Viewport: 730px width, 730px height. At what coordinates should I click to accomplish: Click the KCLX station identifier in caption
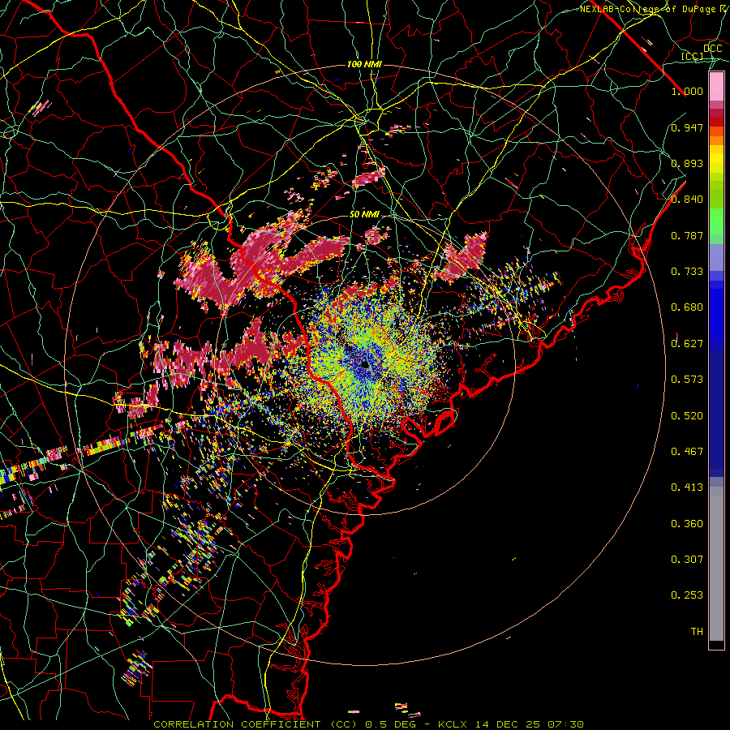tap(452, 724)
